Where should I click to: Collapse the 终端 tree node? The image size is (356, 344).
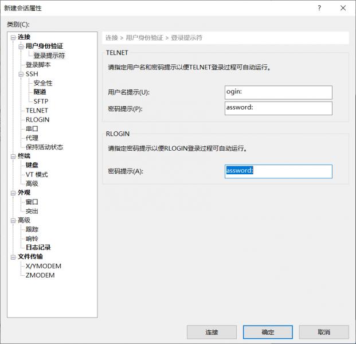tap(13, 156)
